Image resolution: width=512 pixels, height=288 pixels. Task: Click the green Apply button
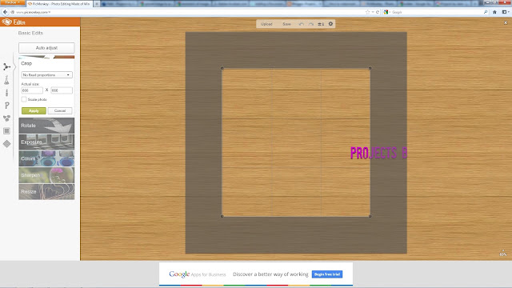(x=34, y=111)
